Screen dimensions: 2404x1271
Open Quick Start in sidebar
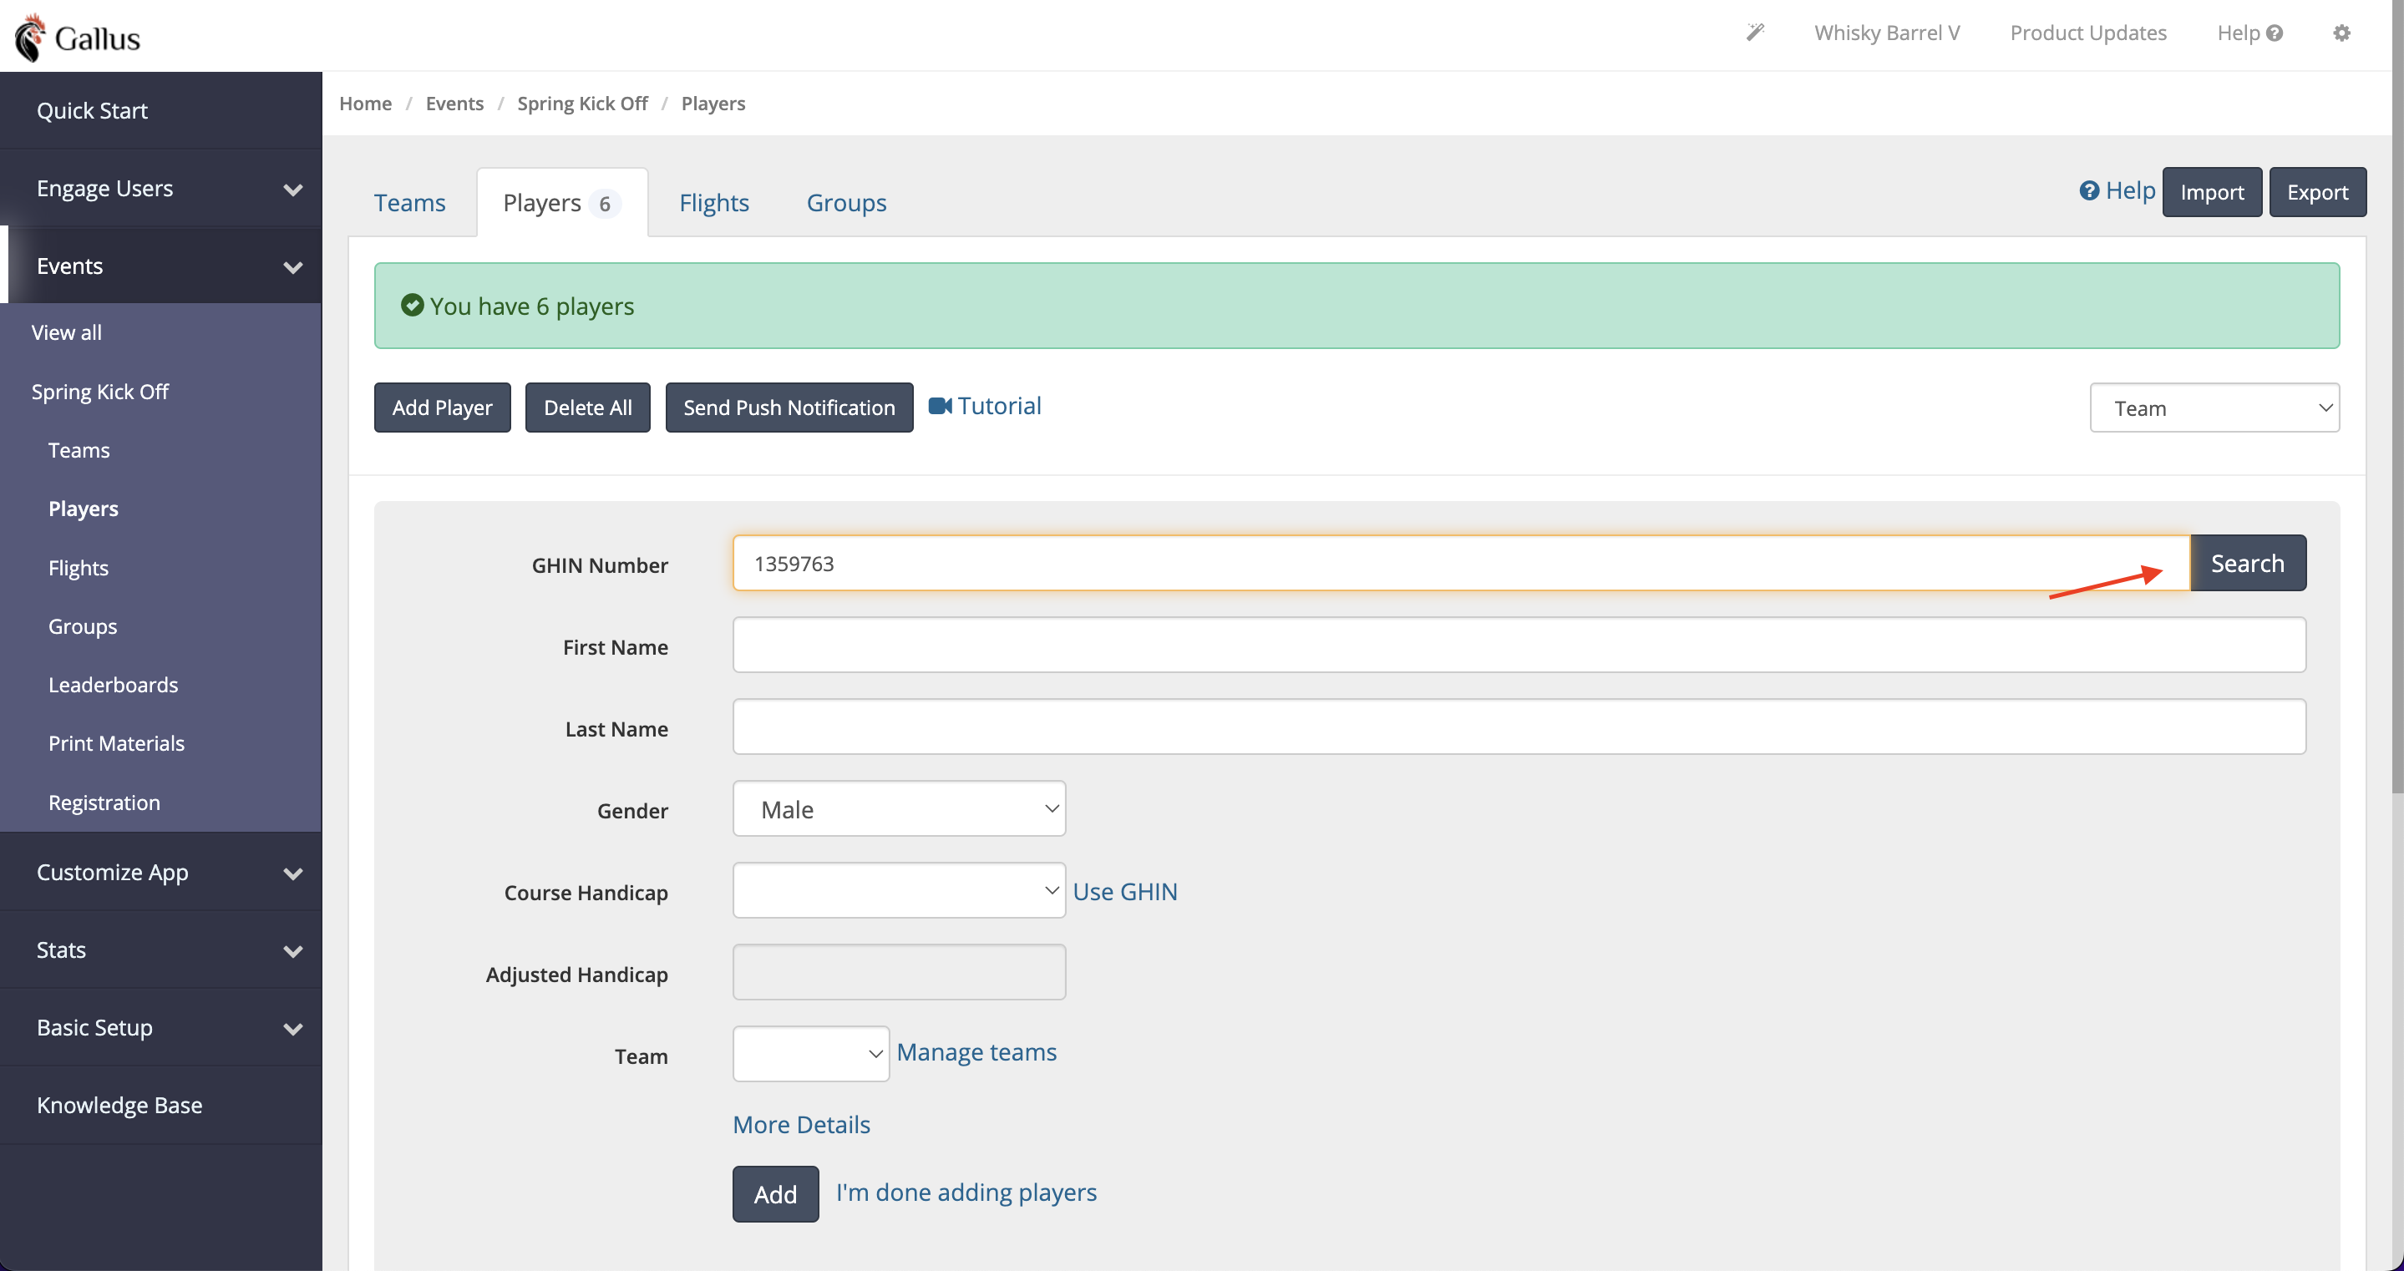(x=160, y=111)
